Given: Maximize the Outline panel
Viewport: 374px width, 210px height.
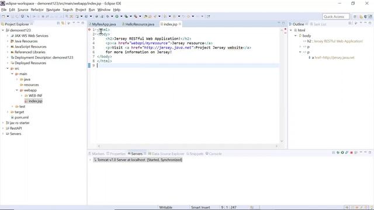Looking at the screenshot, I should coord(370,23).
